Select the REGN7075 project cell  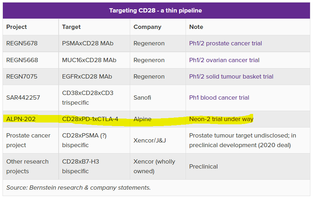(x=22, y=76)
